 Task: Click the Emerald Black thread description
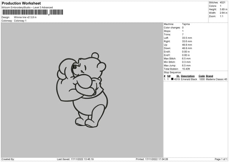[189, 79]
